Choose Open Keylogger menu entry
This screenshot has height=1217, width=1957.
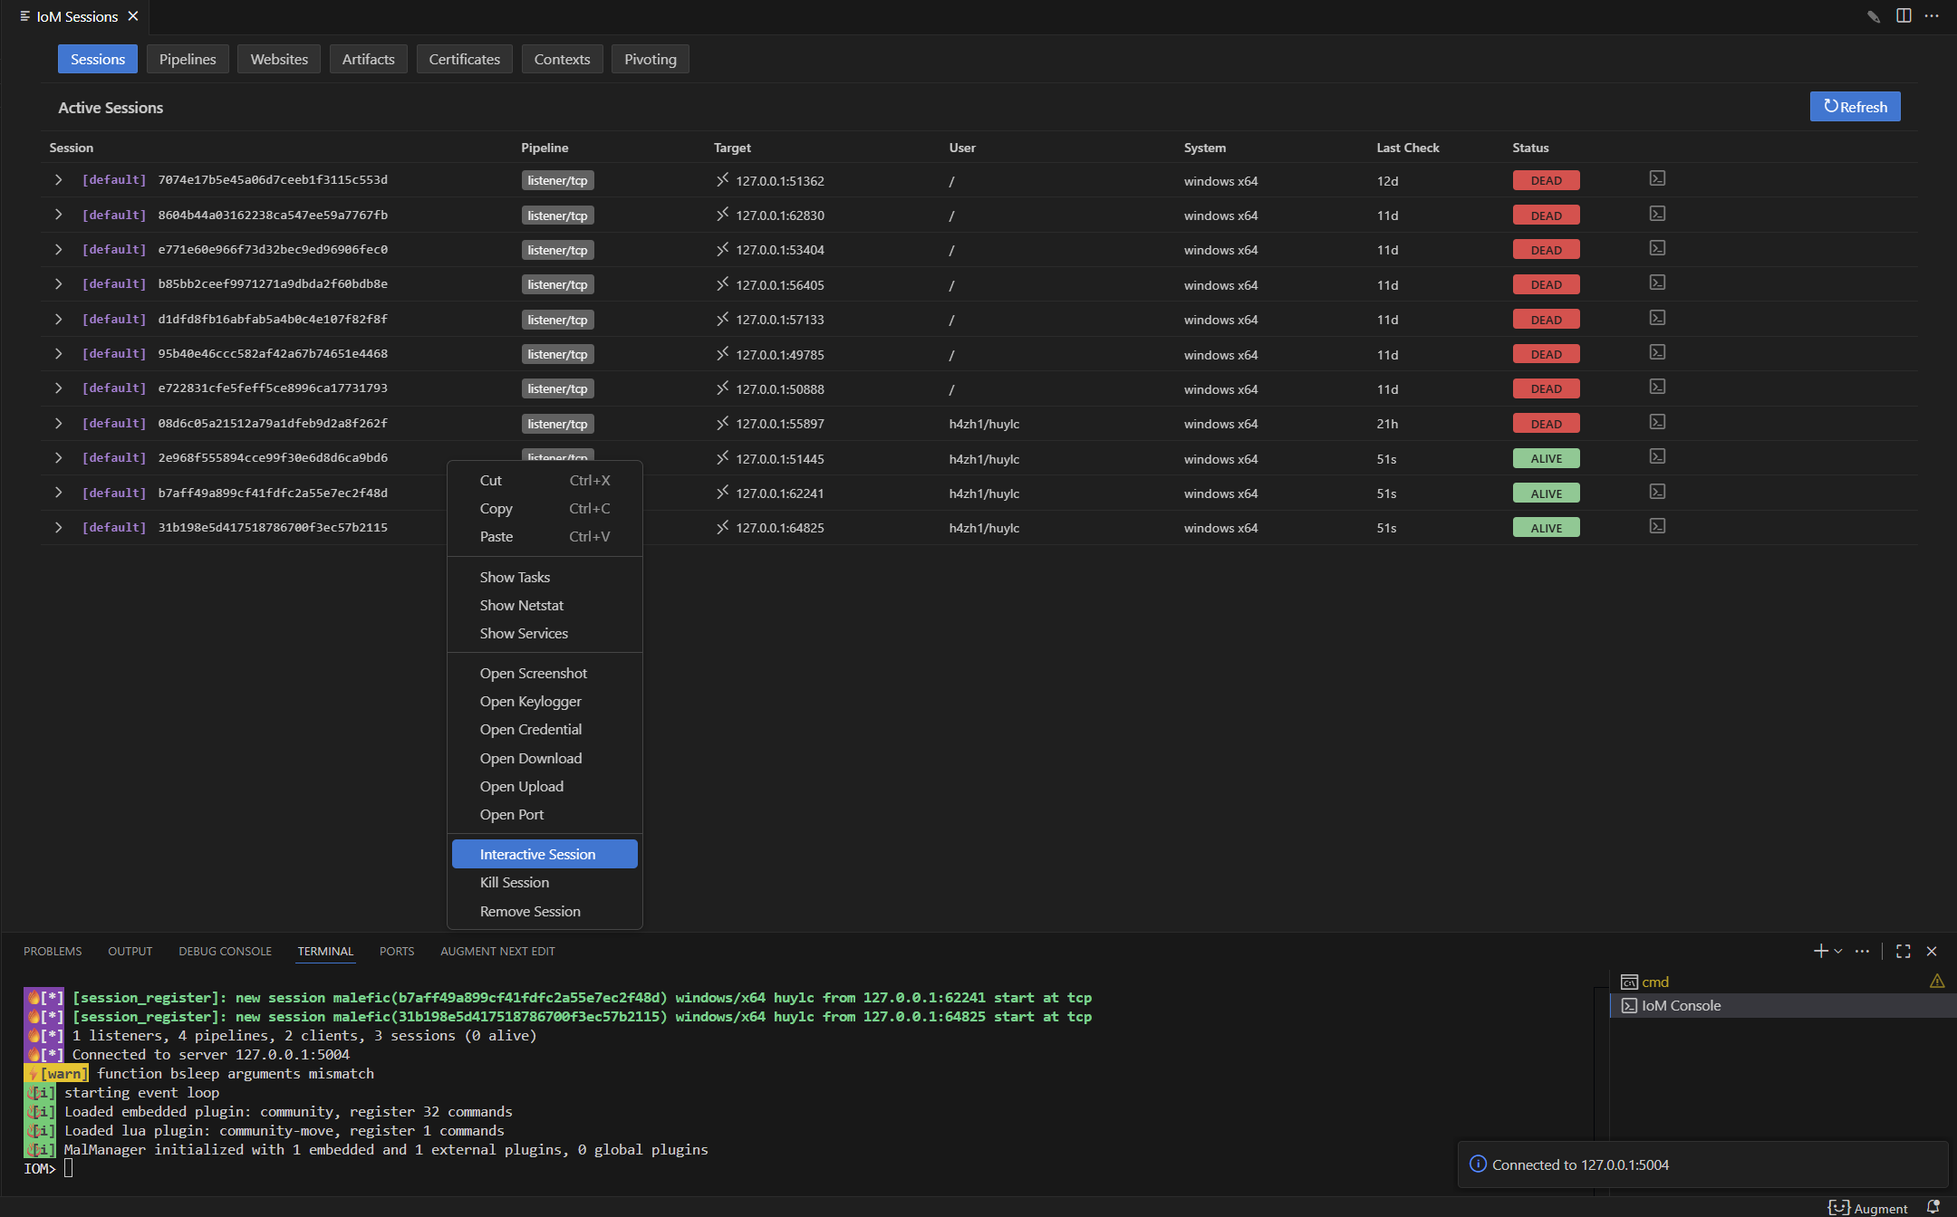(x=545, y=701)
